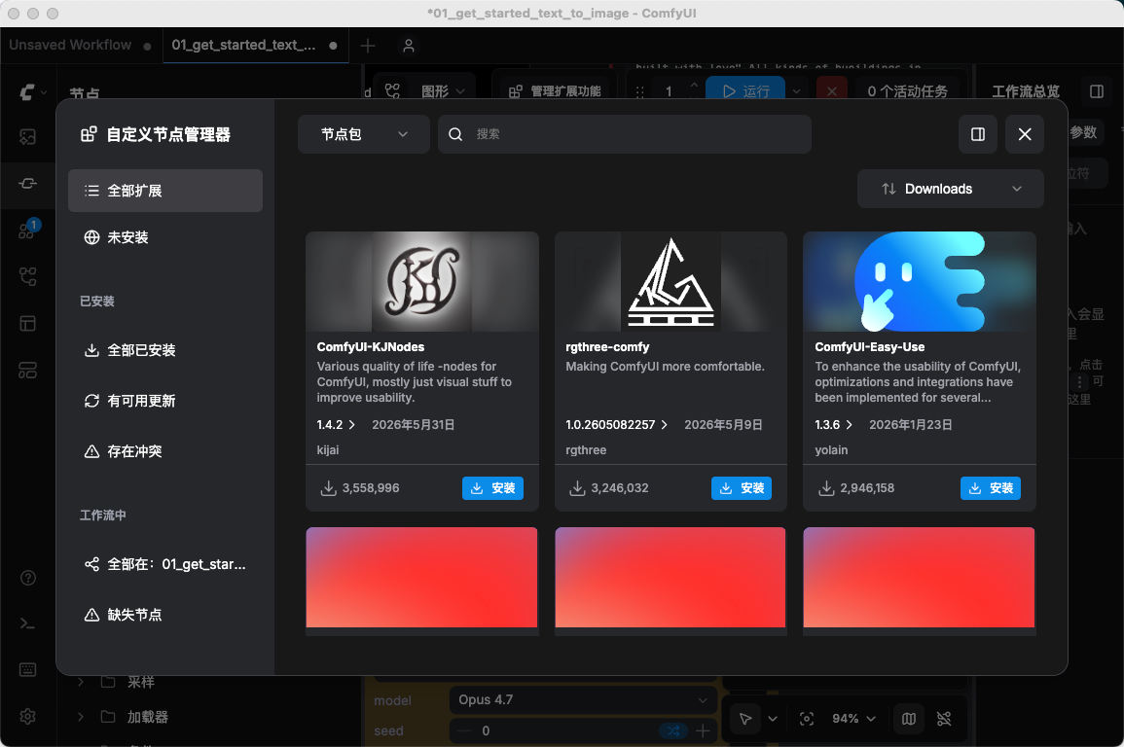The image size is (1124, 747).
Task: Click the plus to increment seed
Action: 704,730
